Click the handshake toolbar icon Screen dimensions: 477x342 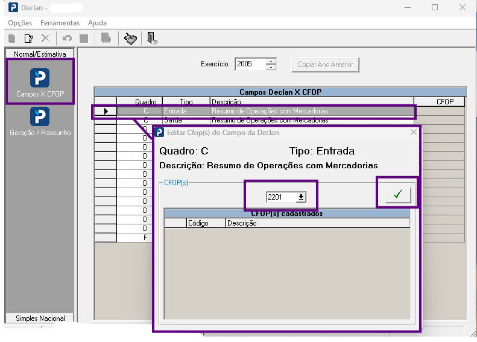click(x=130, y=39)
